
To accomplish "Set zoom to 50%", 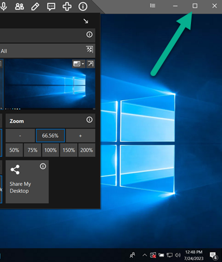I will point(14,150).
